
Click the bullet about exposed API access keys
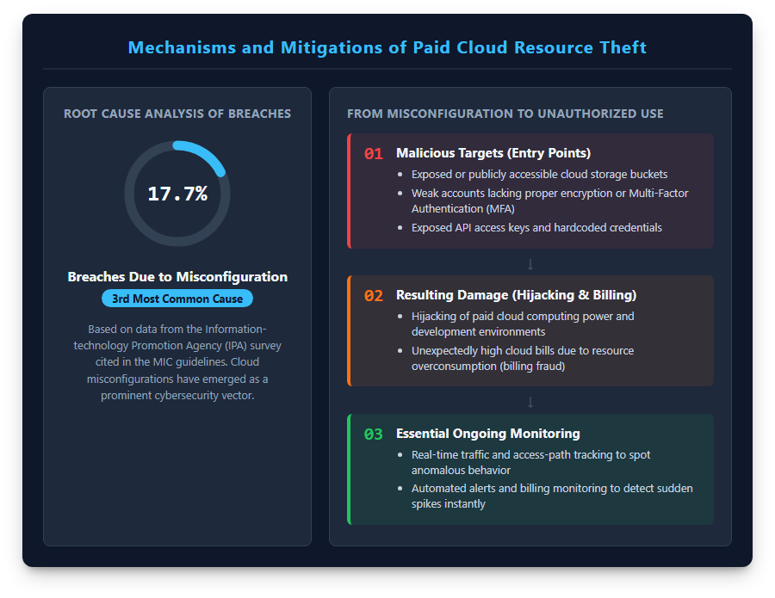536,228
